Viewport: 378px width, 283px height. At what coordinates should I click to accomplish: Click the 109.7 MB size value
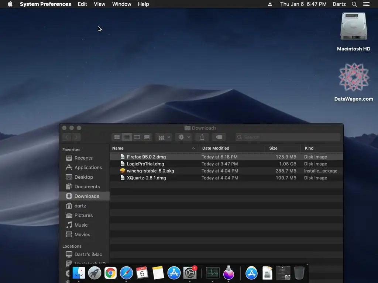(286, 178)
